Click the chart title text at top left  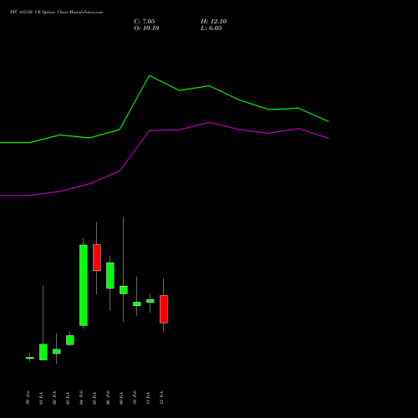point(56,13)
